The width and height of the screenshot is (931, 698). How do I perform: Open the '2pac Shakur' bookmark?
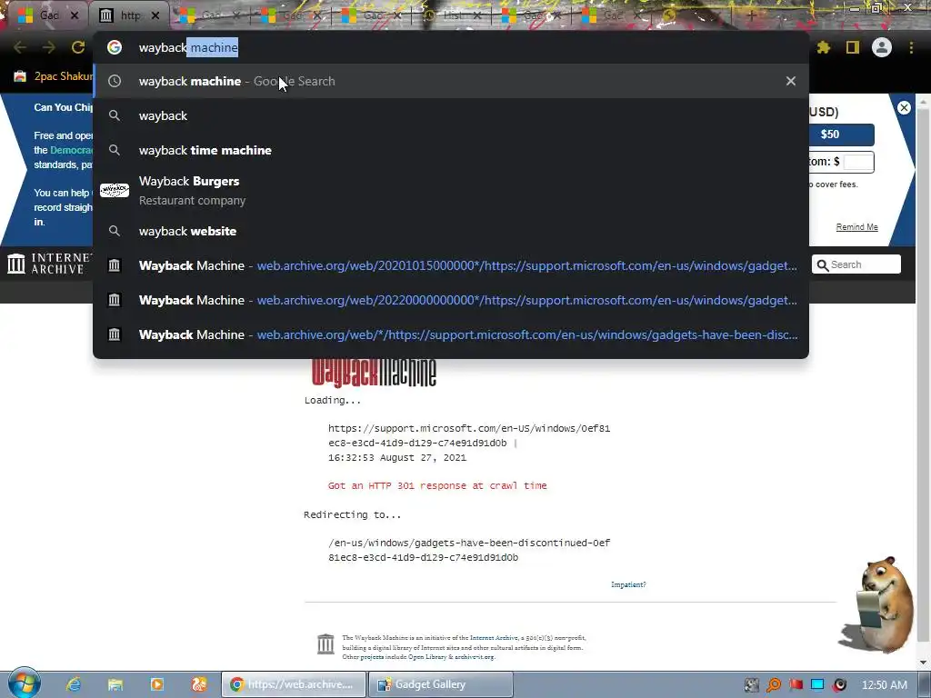tap(54, 76)
